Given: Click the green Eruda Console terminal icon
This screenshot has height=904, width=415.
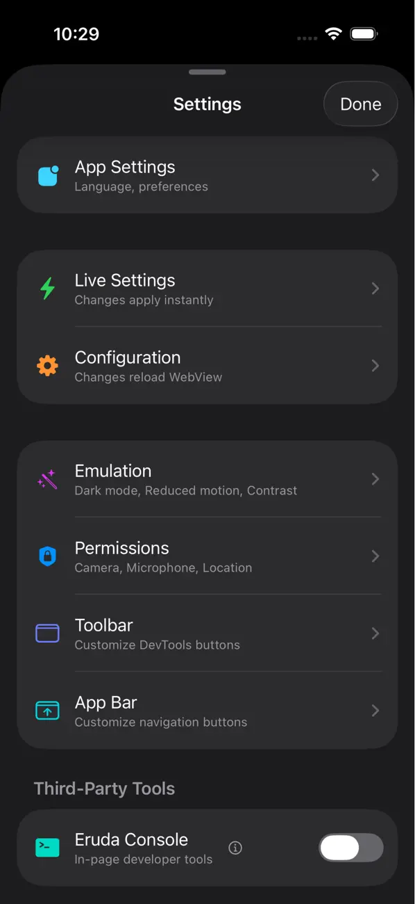Looking at the screenshot, I should tap(47, 848).
